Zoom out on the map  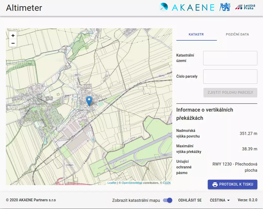pos(13,43)
